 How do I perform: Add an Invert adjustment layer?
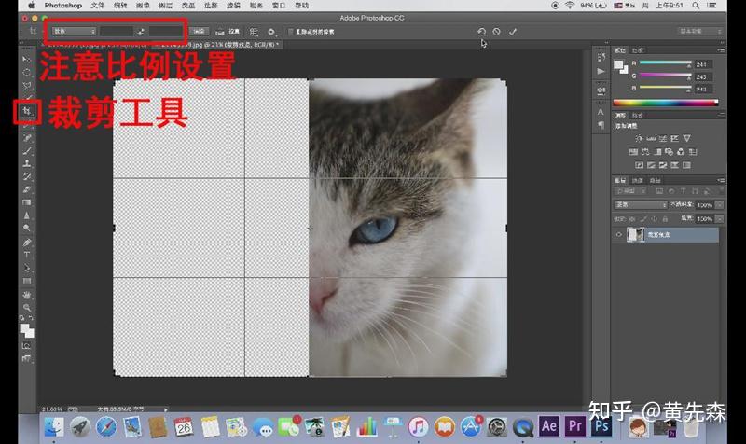tap(639, 165)
